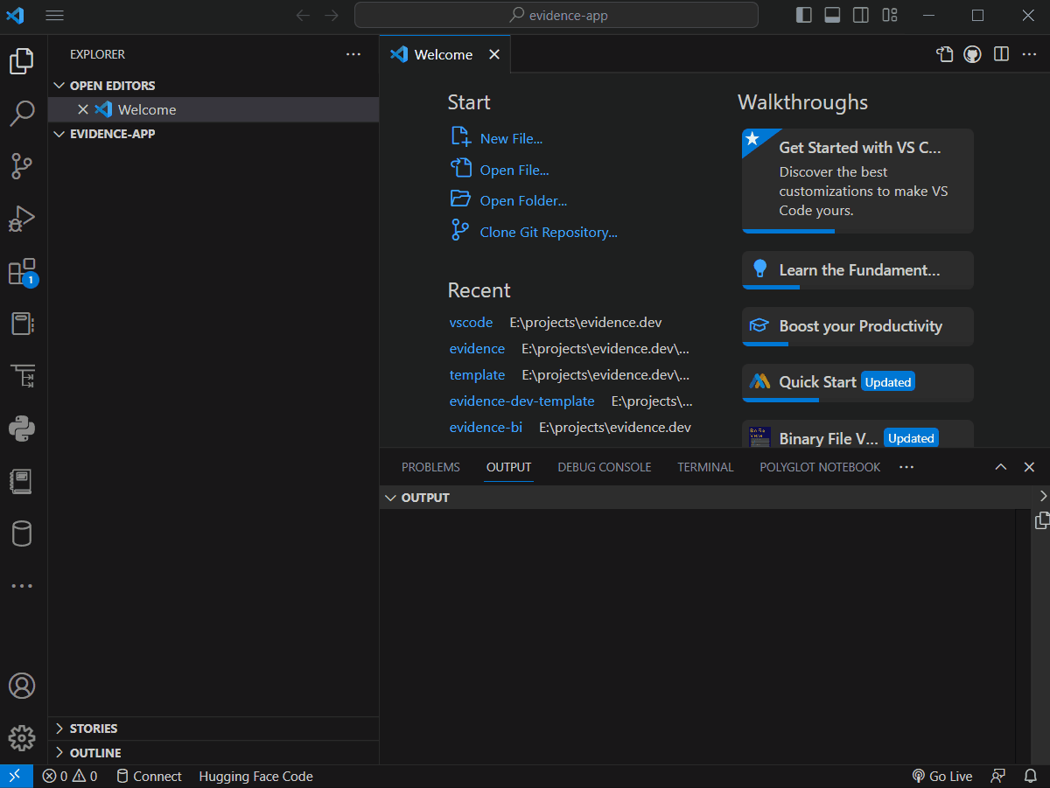1050x788 pixels.
Task: Click the feedback person icon in status bar
Action: coord(998,776)
